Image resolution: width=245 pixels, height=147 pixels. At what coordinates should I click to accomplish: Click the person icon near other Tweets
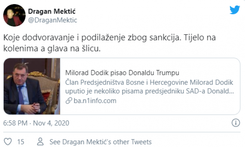(x=41, y=142)
